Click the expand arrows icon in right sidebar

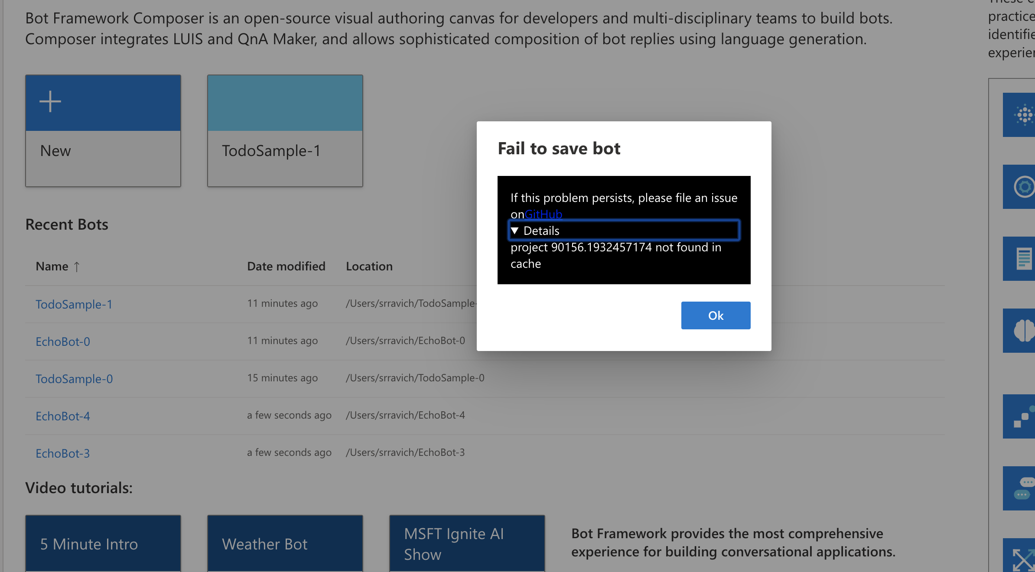tap(1024, 559)
